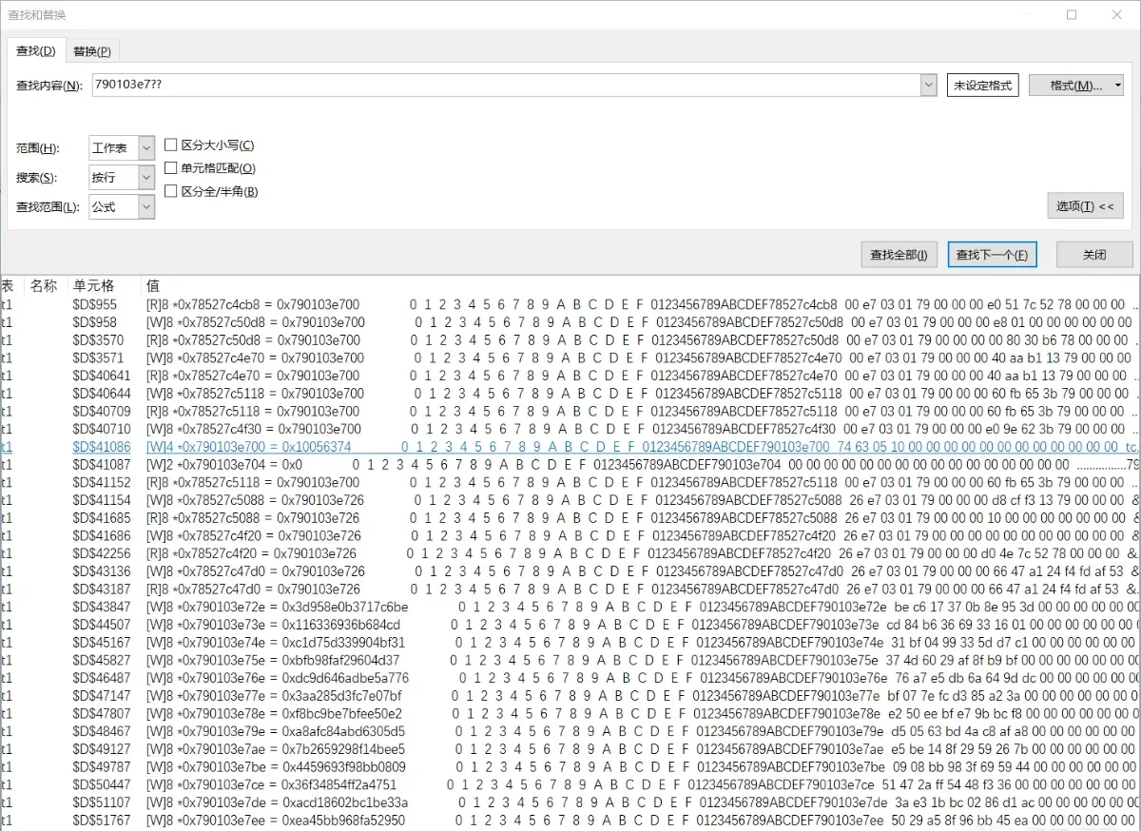Select result row $D$40644

point(570,394)
